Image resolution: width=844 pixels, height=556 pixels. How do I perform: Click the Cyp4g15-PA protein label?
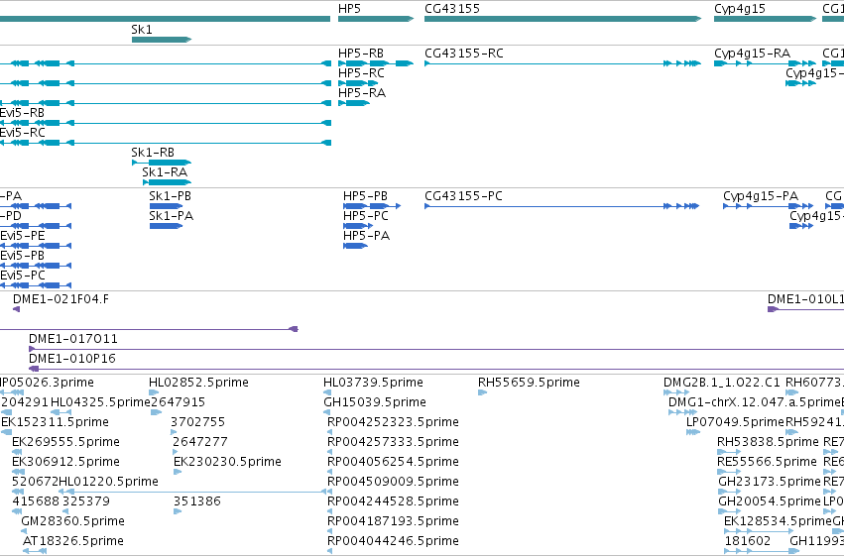click(761, 196)
